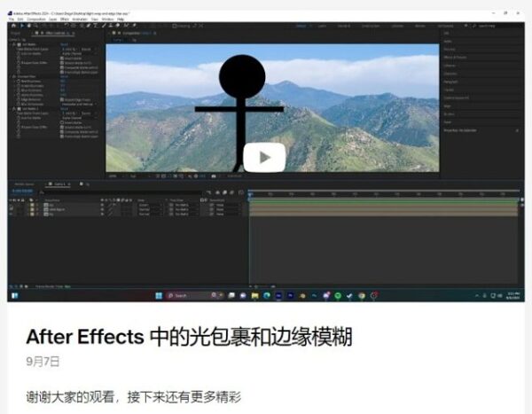
Task: Open the Paragraph panel
Action: (451, 82)
